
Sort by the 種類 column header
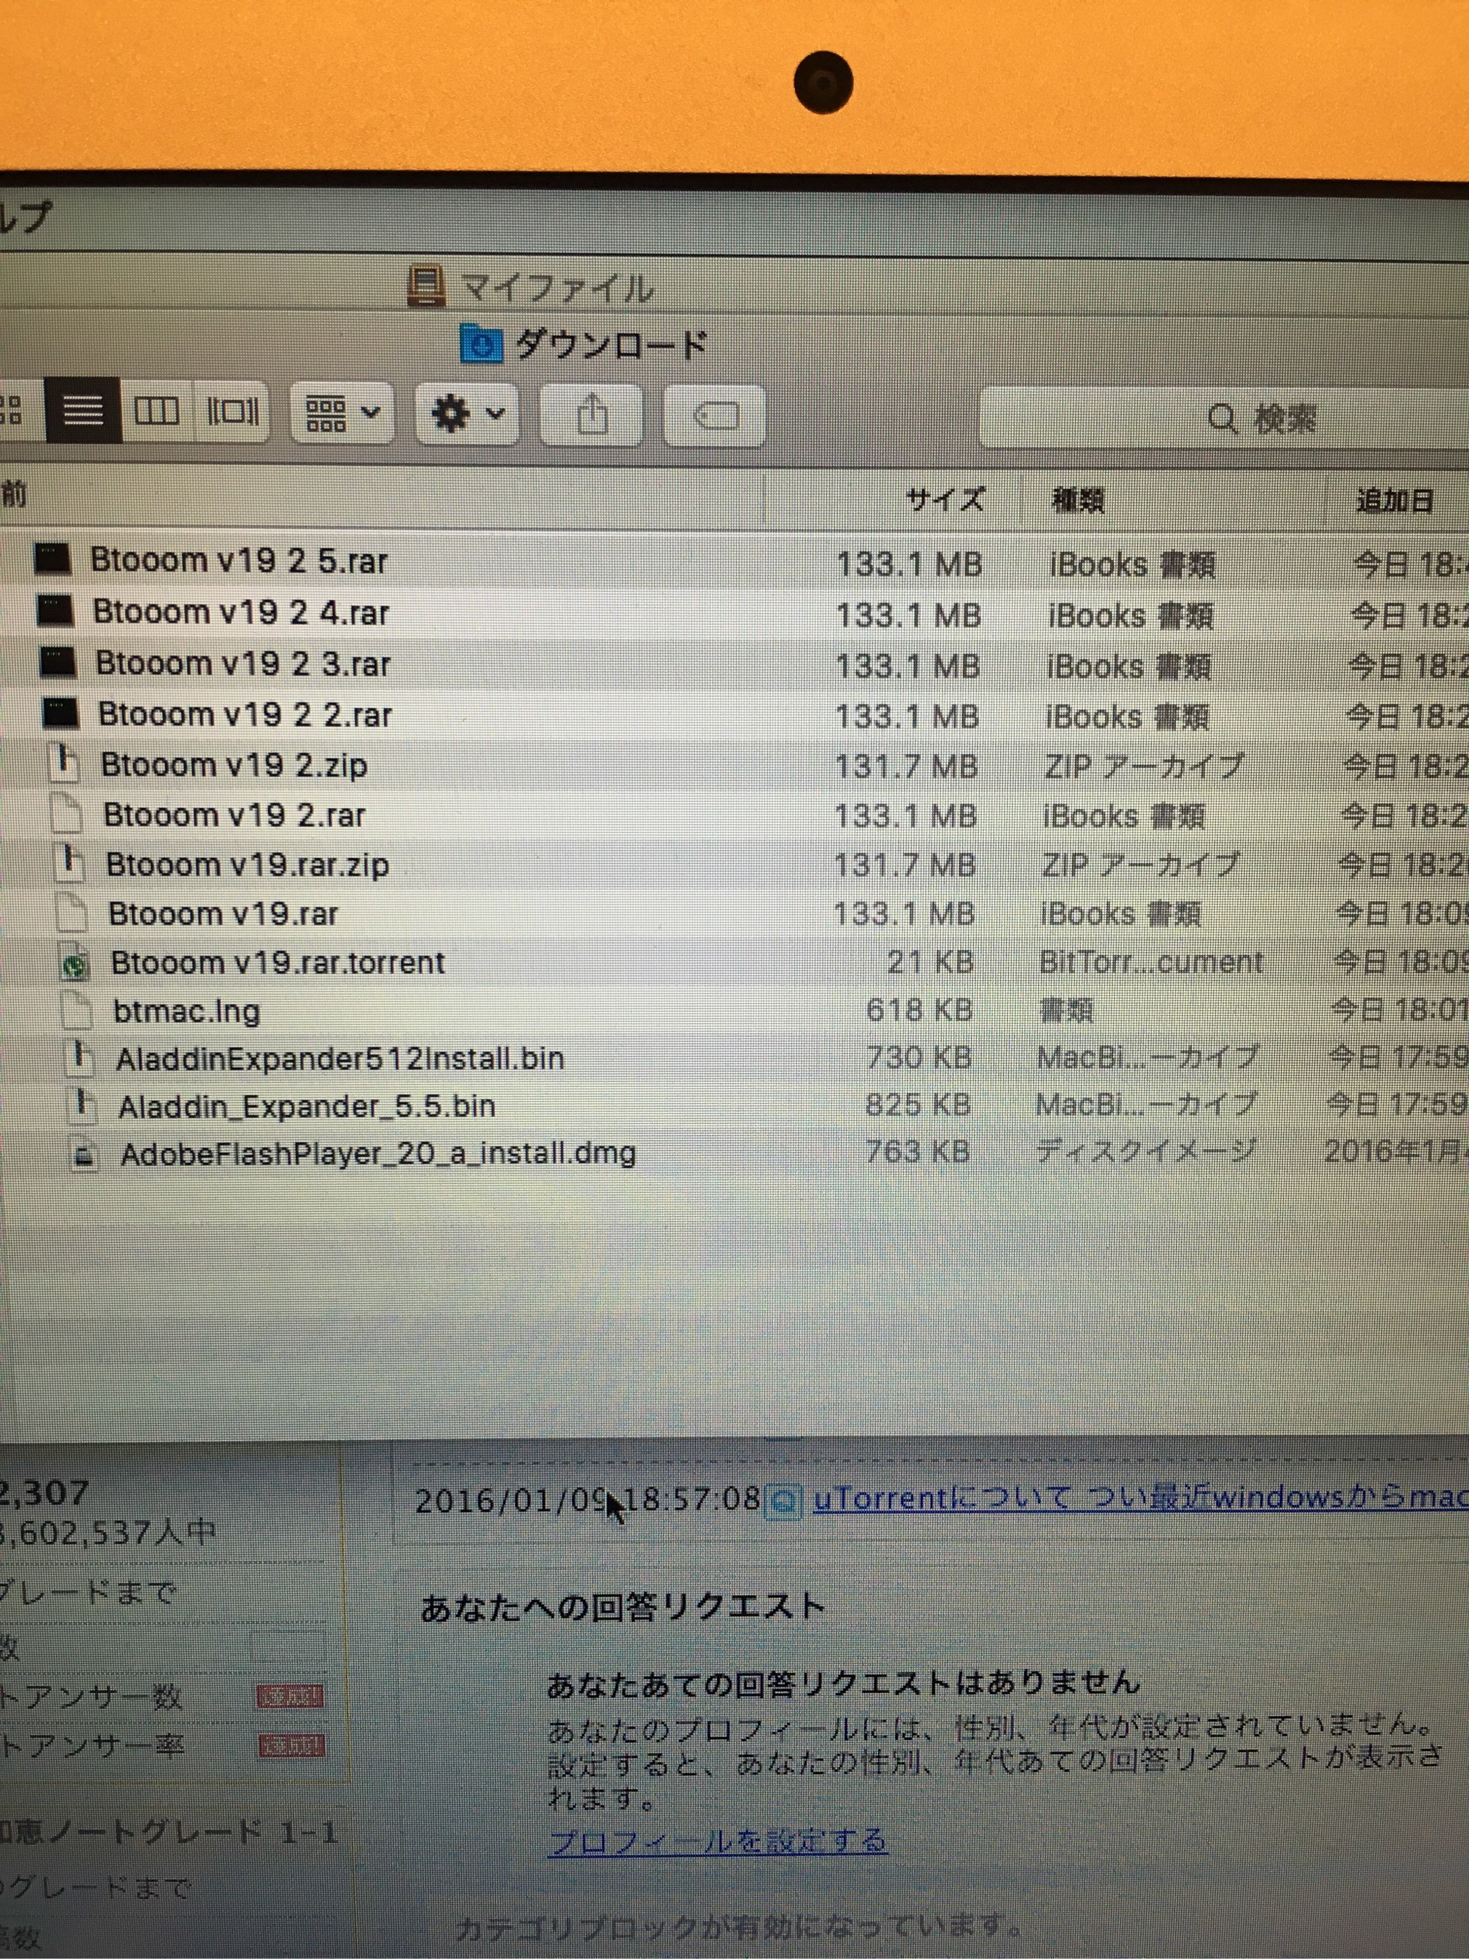[x=1078, y=501]
